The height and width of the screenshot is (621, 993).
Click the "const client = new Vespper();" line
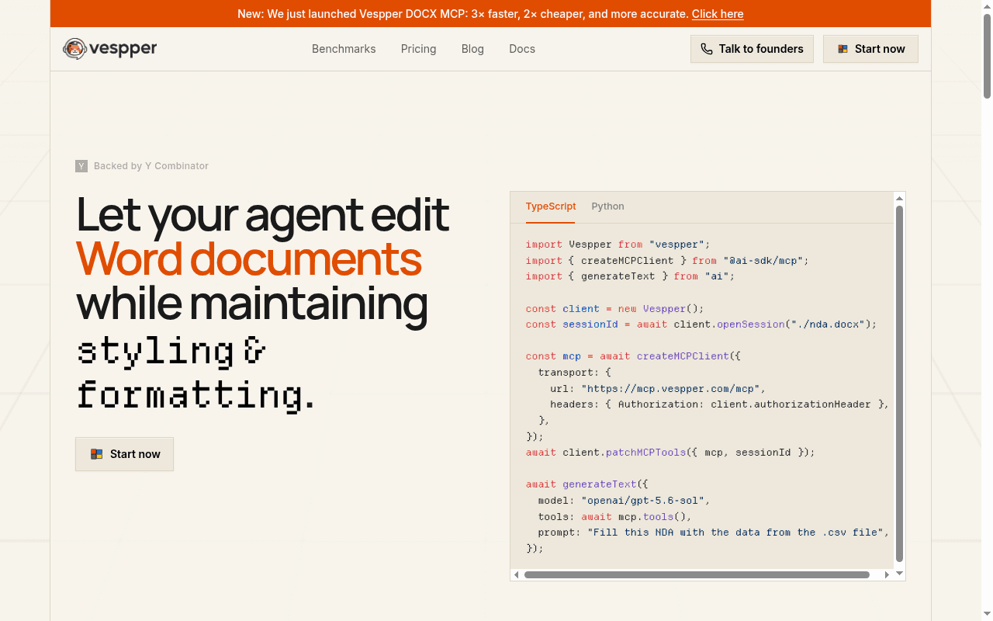point(614,309)
